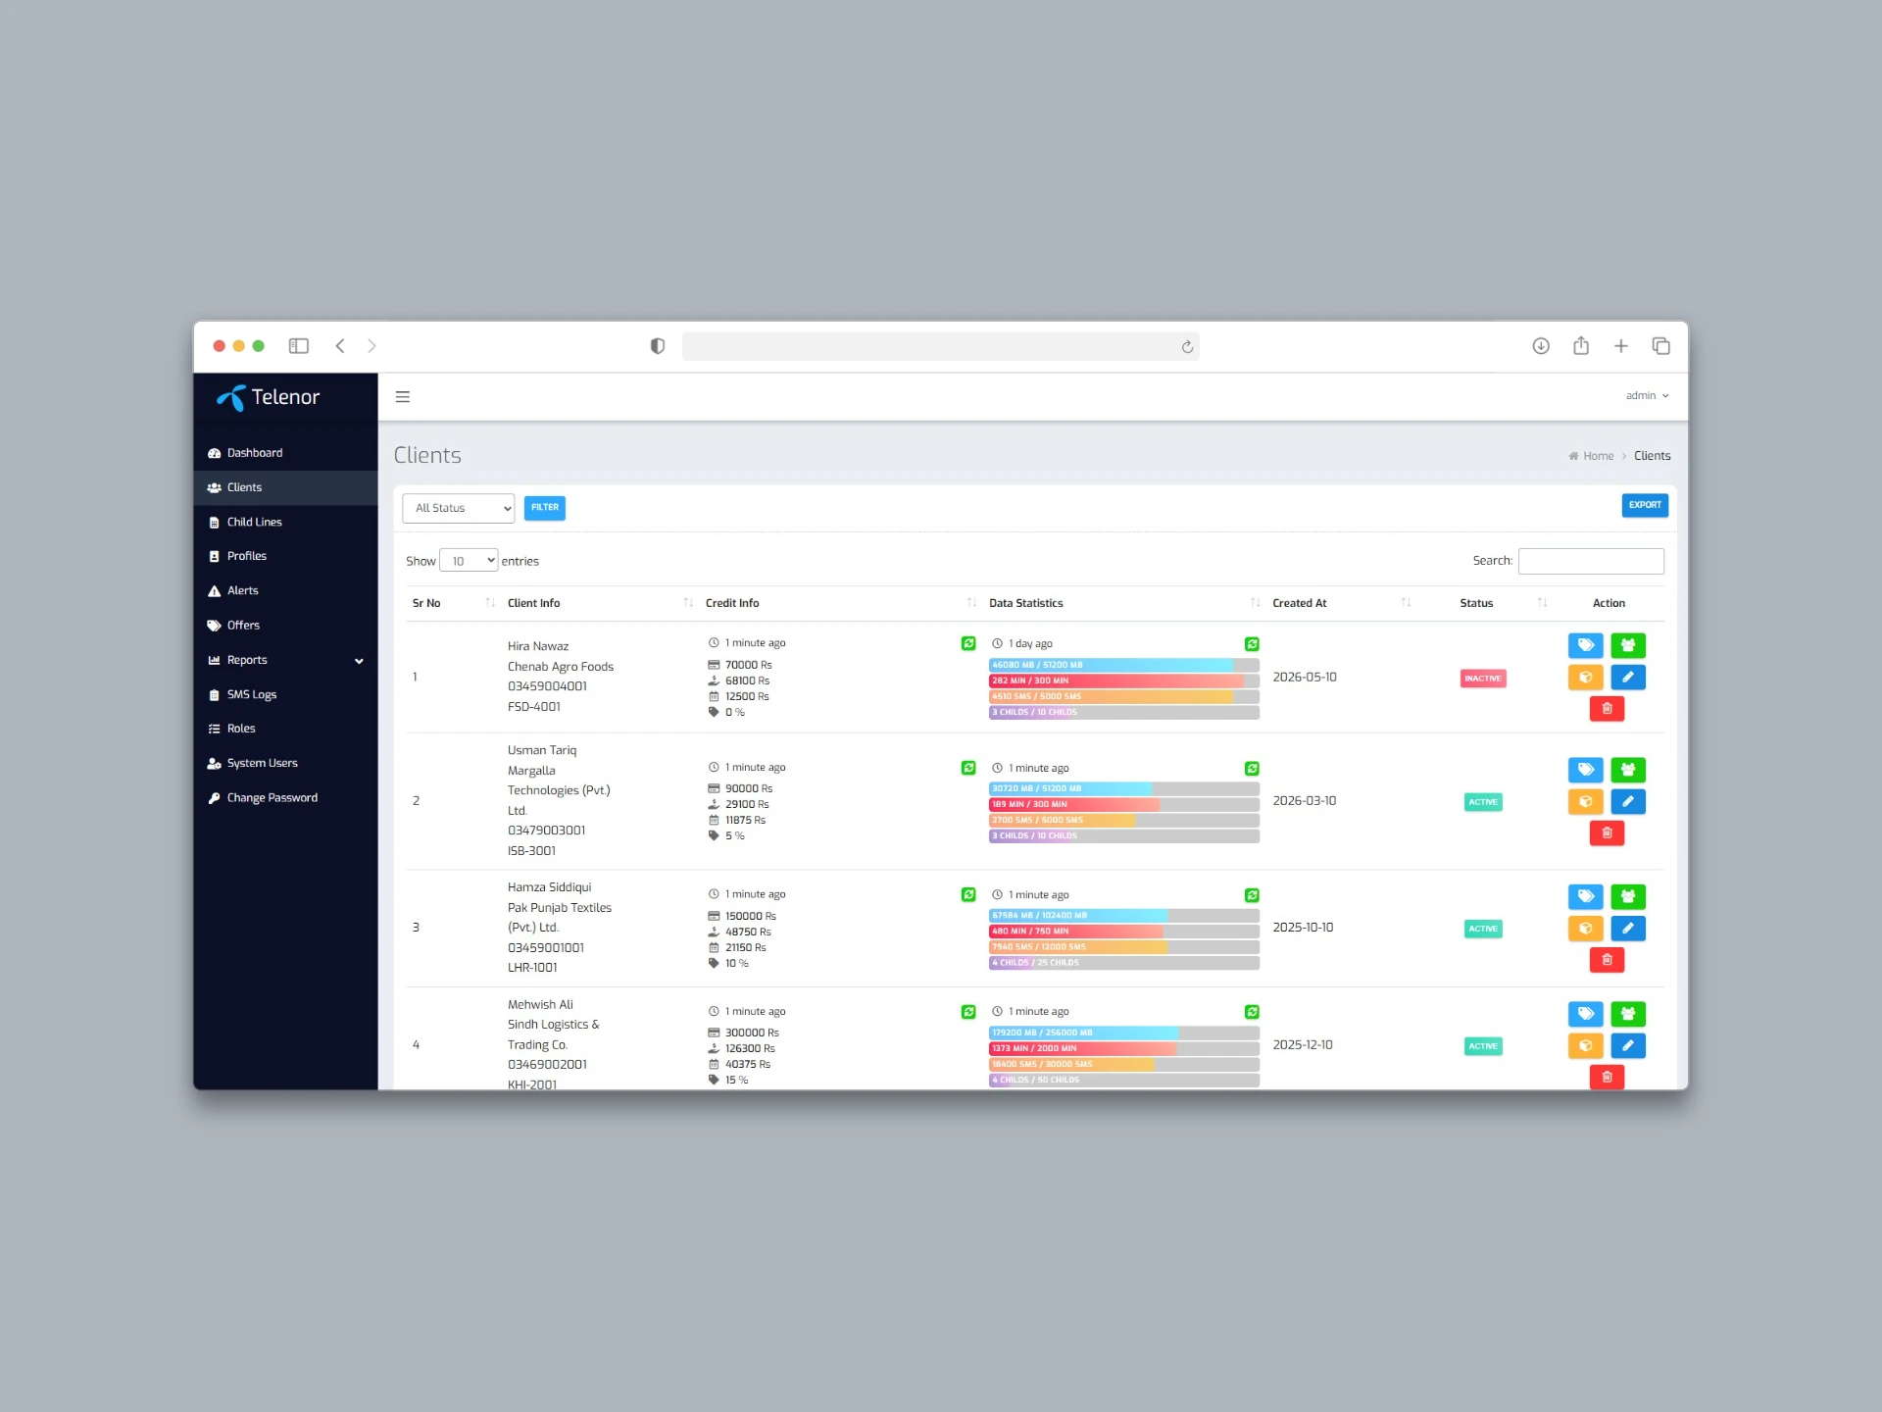Open the All Status filter dropdown
This screenshot has height=1412, width=1882.
click(458, 508)
